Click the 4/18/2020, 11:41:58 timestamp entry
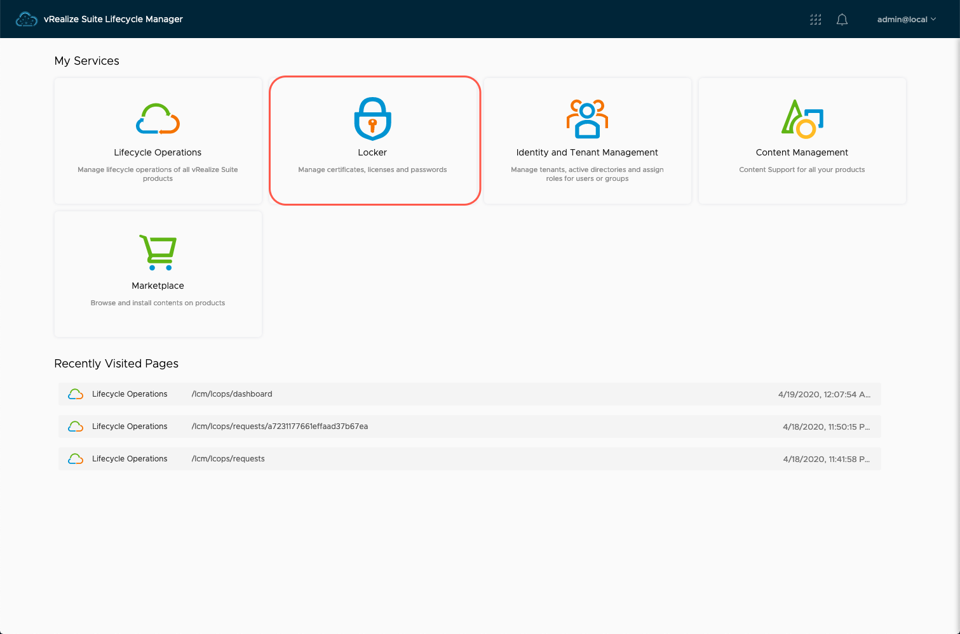960x634 pixels. click(x=826, y=459)
